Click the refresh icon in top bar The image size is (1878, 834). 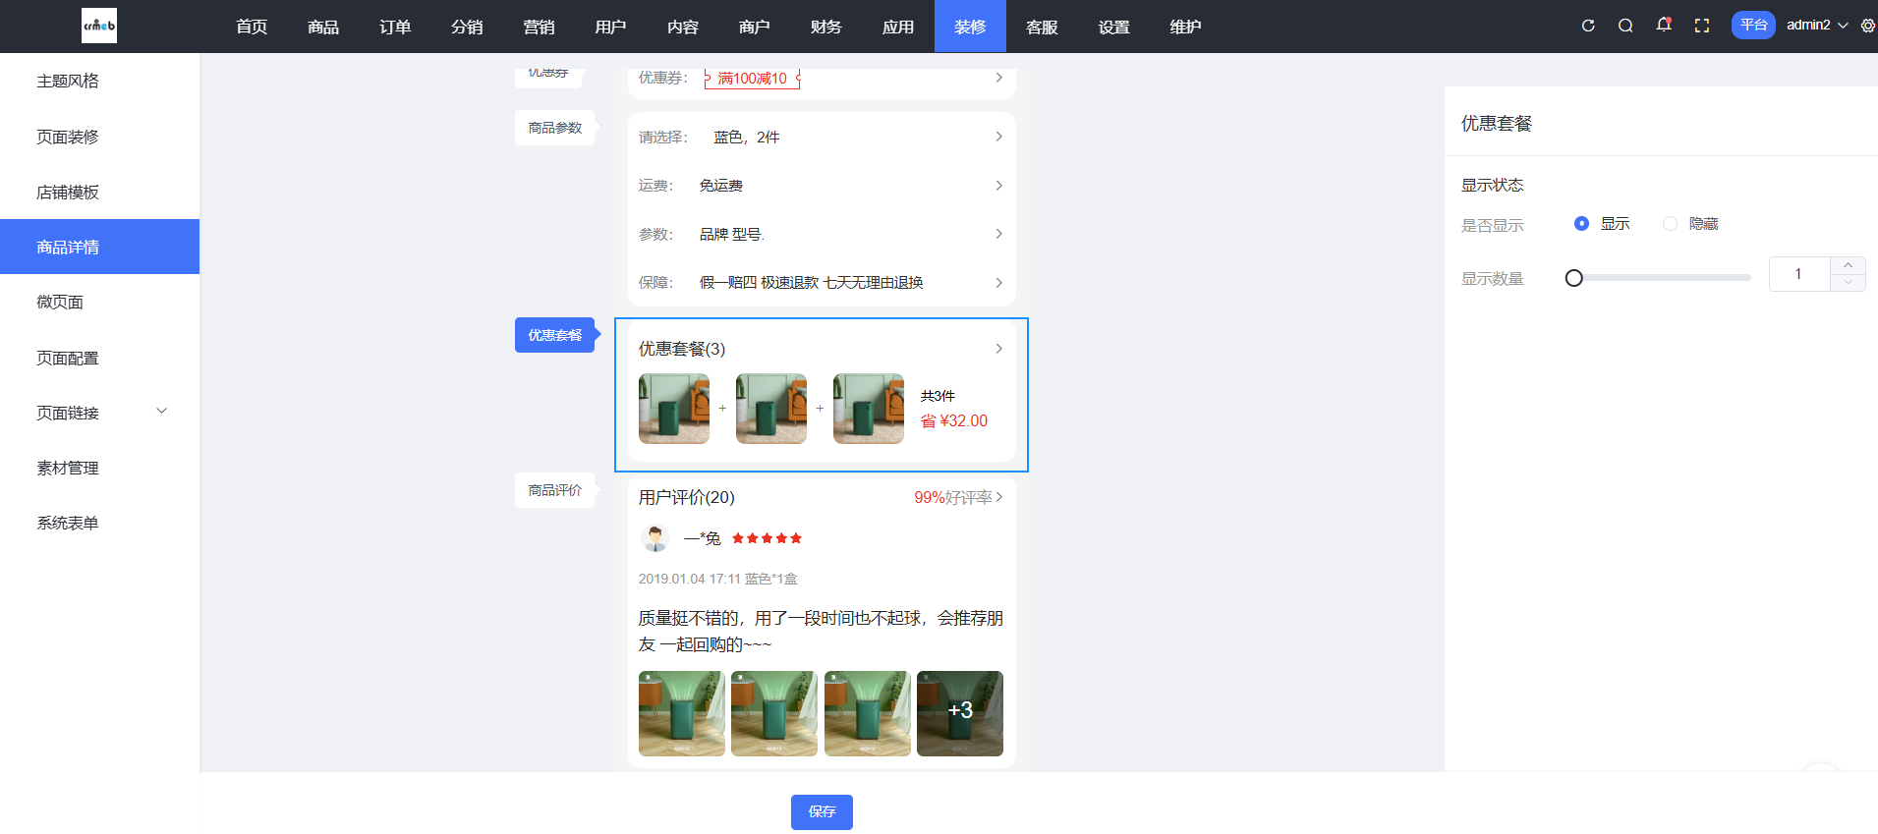click(1587, 26)
